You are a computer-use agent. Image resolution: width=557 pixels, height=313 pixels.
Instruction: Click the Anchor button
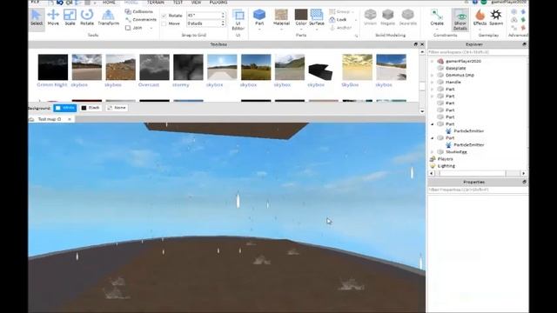pos(340,28)
